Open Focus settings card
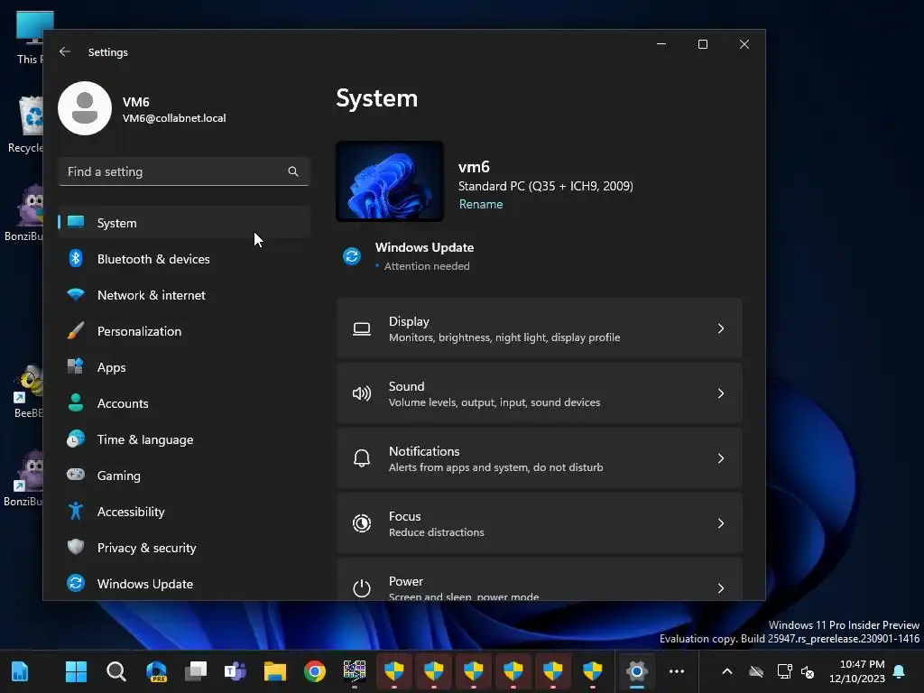Screen dimensions: 924x693 (540, 522)
